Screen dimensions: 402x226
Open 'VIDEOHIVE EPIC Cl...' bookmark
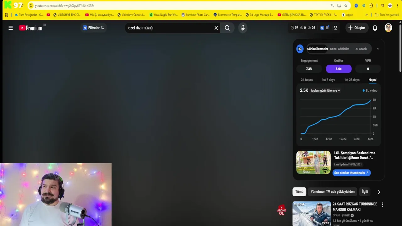pos(67,15)
